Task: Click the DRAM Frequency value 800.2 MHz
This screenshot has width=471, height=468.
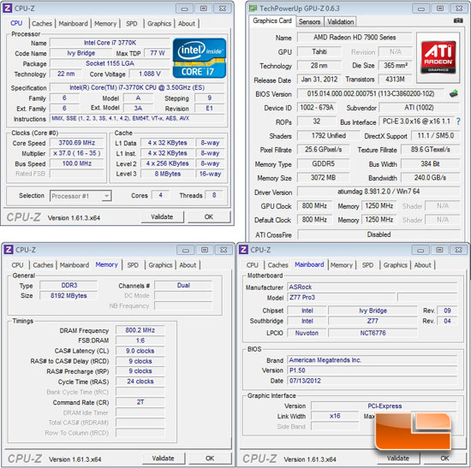Action: (x=140, y=330)
